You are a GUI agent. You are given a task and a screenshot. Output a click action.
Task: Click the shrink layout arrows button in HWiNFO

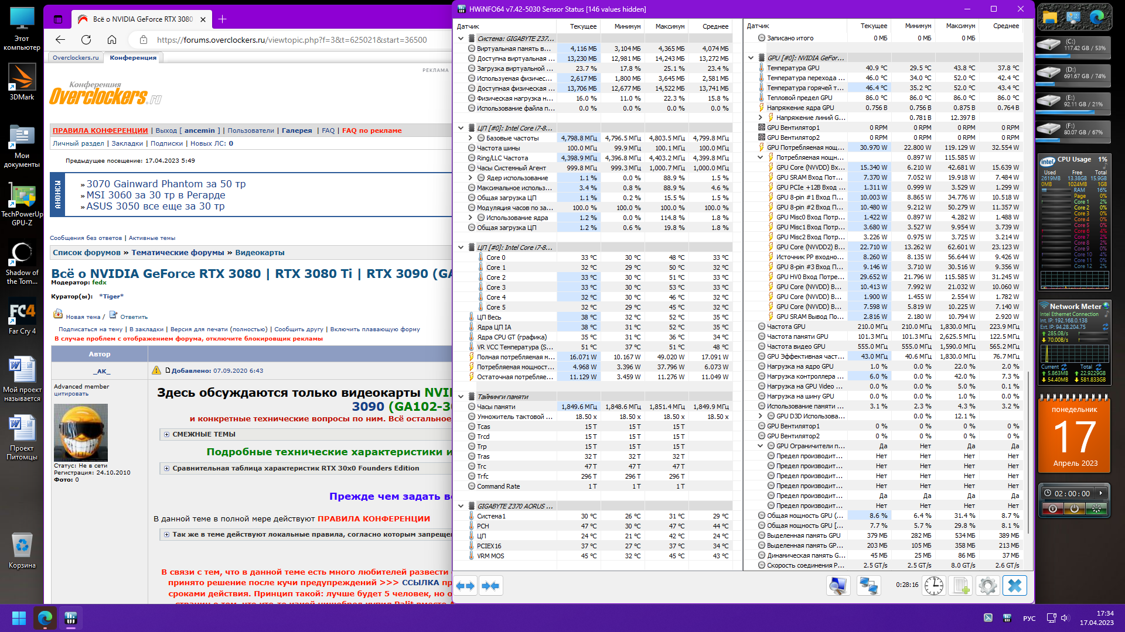491,586
